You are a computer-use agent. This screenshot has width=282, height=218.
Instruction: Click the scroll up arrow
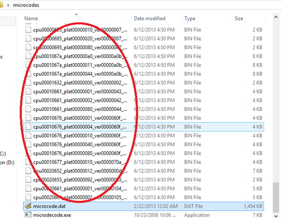click(x=276, y=17)
